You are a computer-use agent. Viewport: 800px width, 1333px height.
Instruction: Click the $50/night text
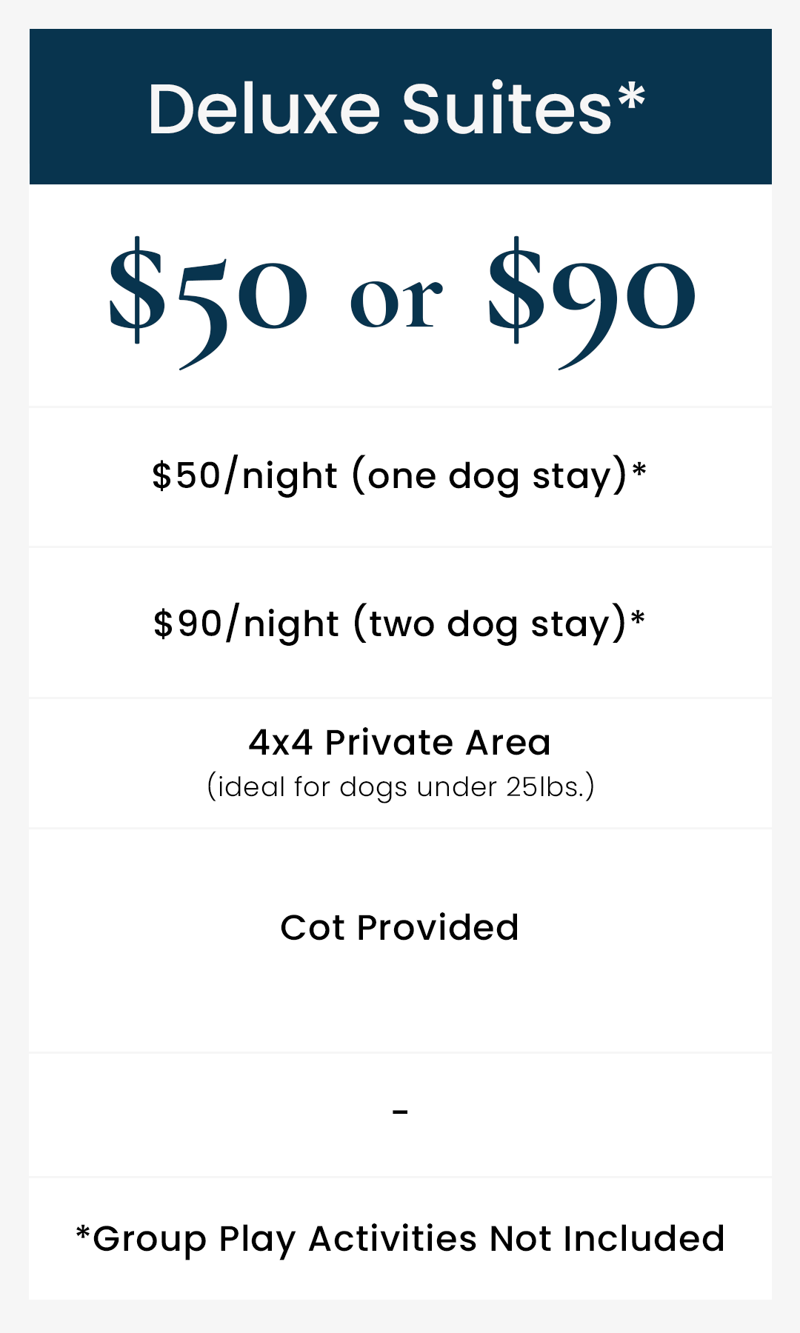click(244, 475)
